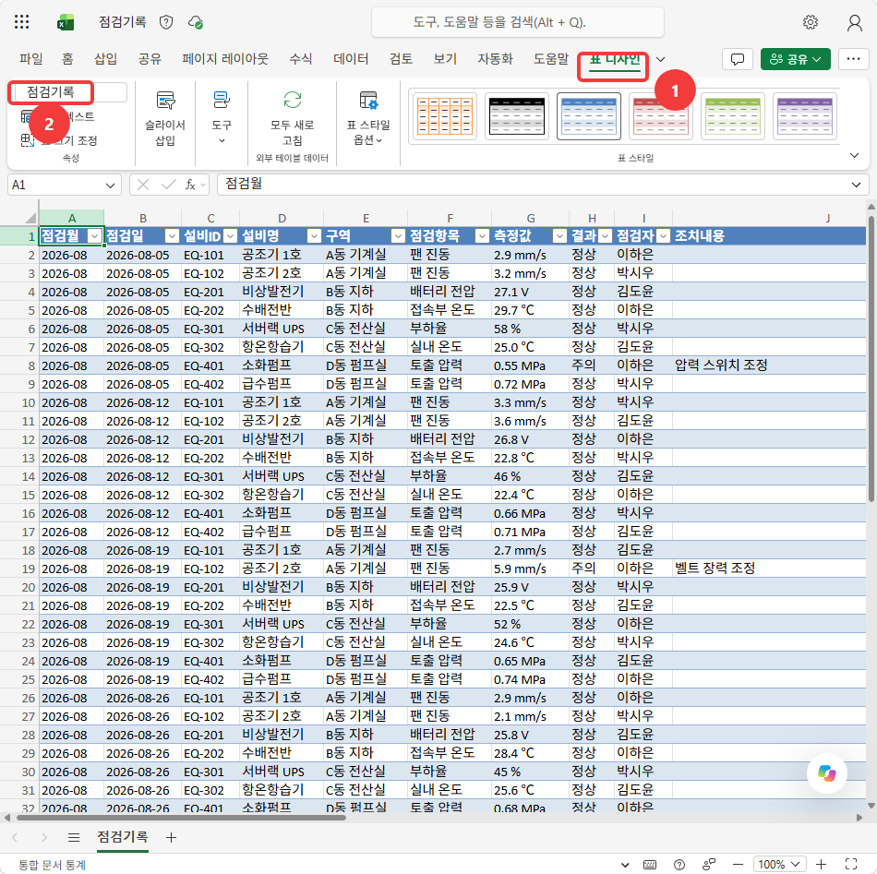Open the Copilot floating button

coord(826,773)
